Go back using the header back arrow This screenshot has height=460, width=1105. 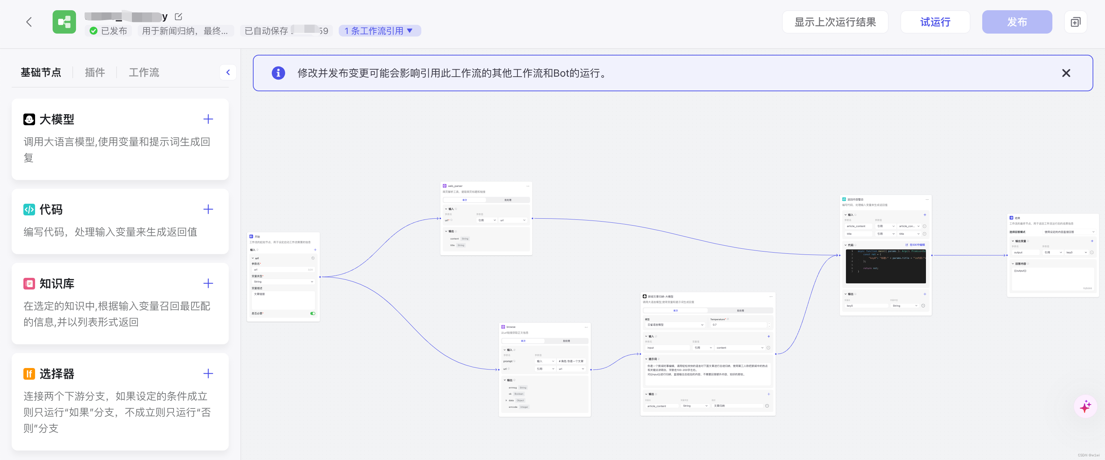point(29,22)
